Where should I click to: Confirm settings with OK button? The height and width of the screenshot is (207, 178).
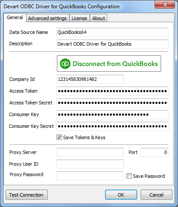point(121,195)
